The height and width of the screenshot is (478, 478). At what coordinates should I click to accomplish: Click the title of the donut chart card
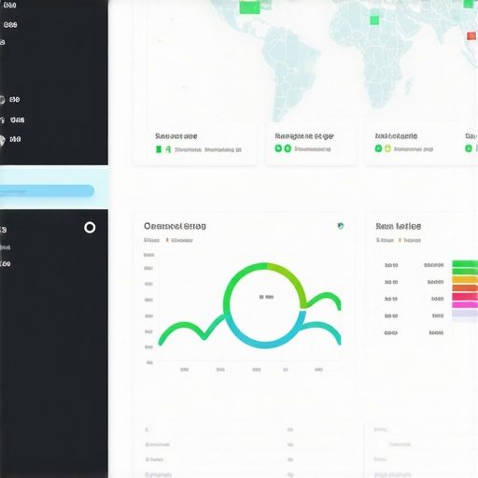[175, 226]
